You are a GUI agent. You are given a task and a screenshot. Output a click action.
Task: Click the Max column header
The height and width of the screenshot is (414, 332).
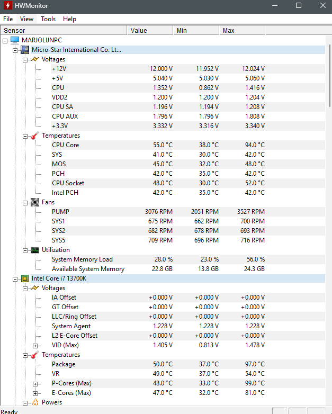tap(242, 30)
